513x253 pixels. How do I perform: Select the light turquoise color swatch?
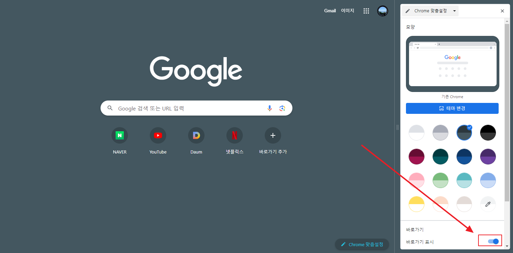click(x=464, y=180)
